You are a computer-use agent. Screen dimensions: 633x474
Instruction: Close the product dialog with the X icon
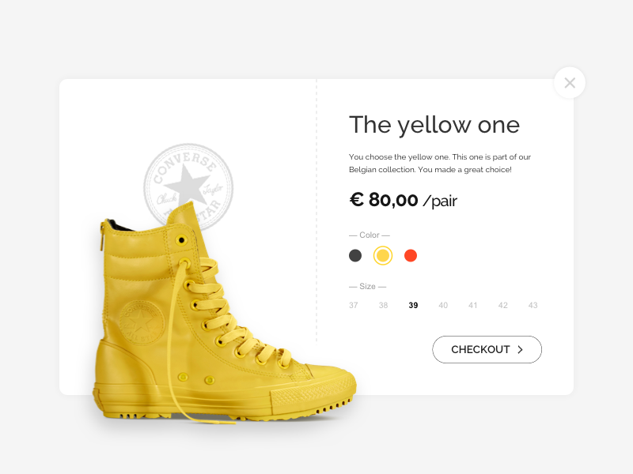point(569,83)
